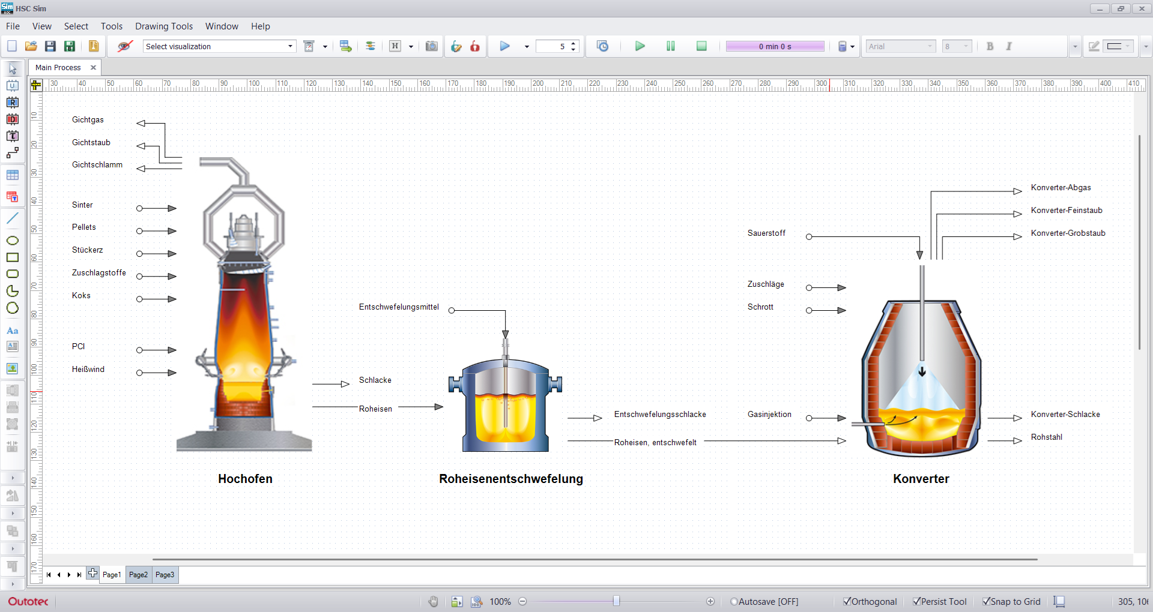Select the pointer selection tool
This screenshot has height=612, width=1153.
12,69
